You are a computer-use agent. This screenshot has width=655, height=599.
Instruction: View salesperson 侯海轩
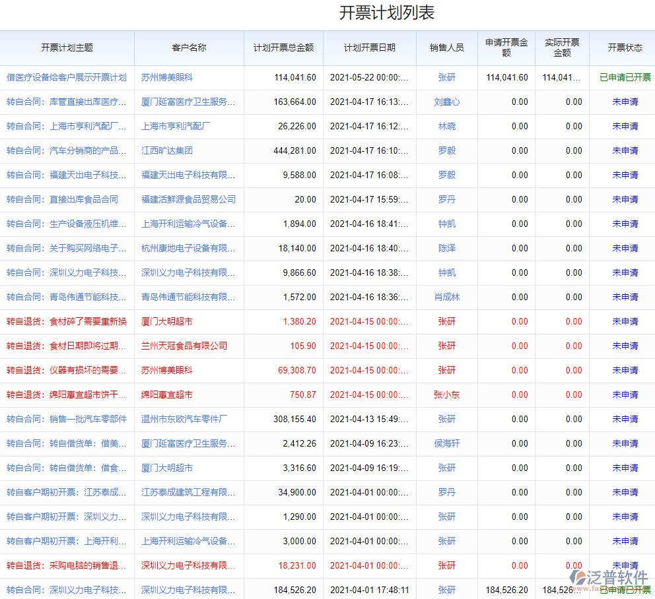click(x=446, y=443)
